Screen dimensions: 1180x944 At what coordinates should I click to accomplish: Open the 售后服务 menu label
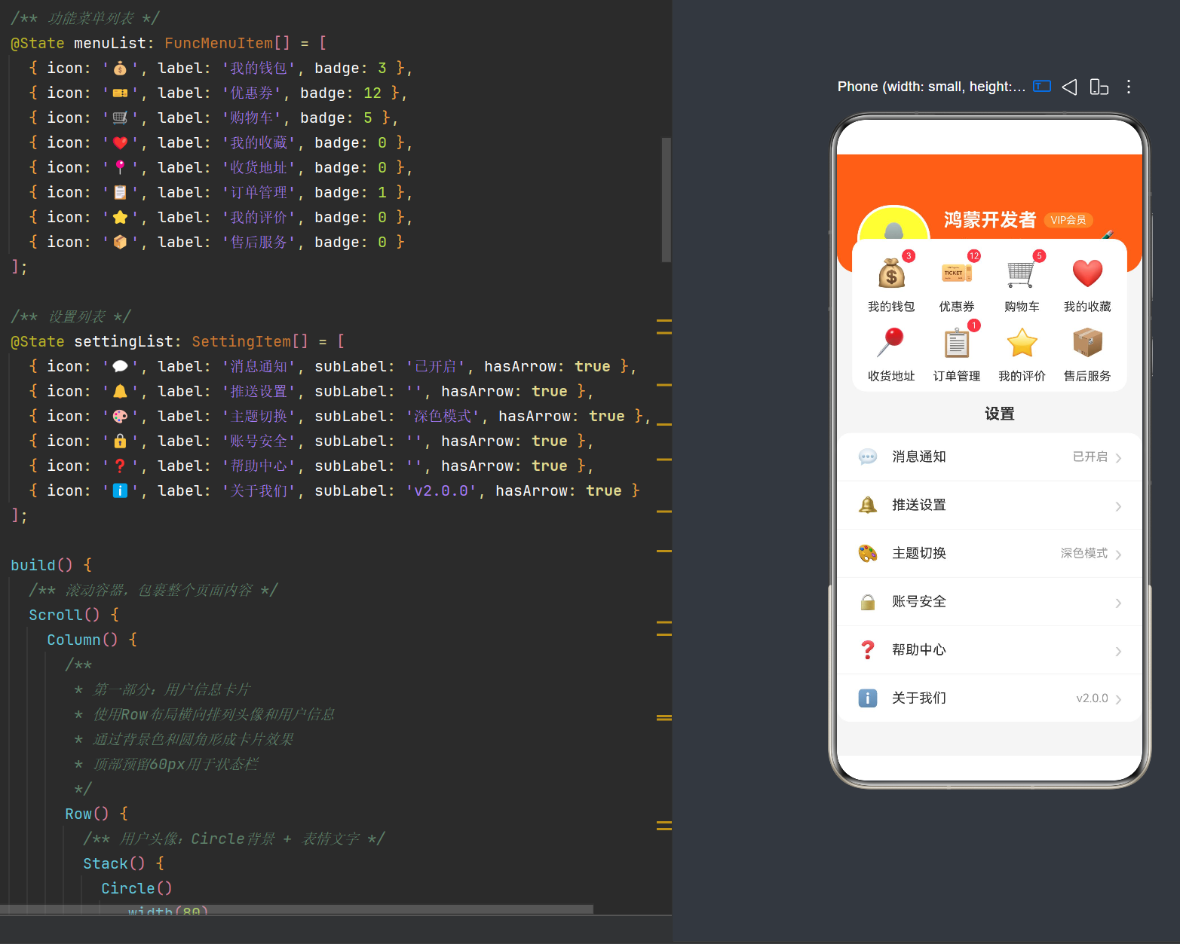[x=1087, y=376]
